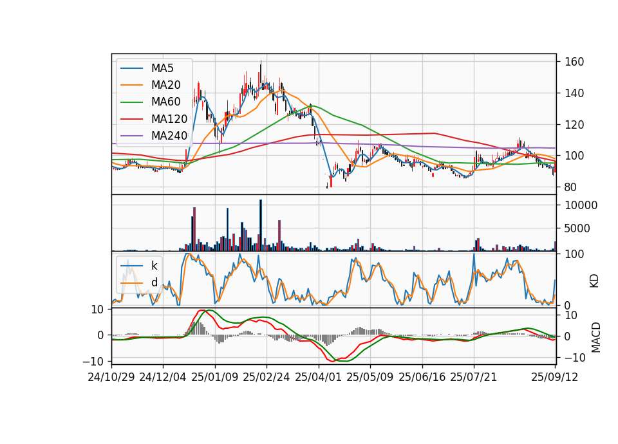Screen dimensions: 618x444
Task: Click the 5000 volume axis value
Action: pos(577,228)
